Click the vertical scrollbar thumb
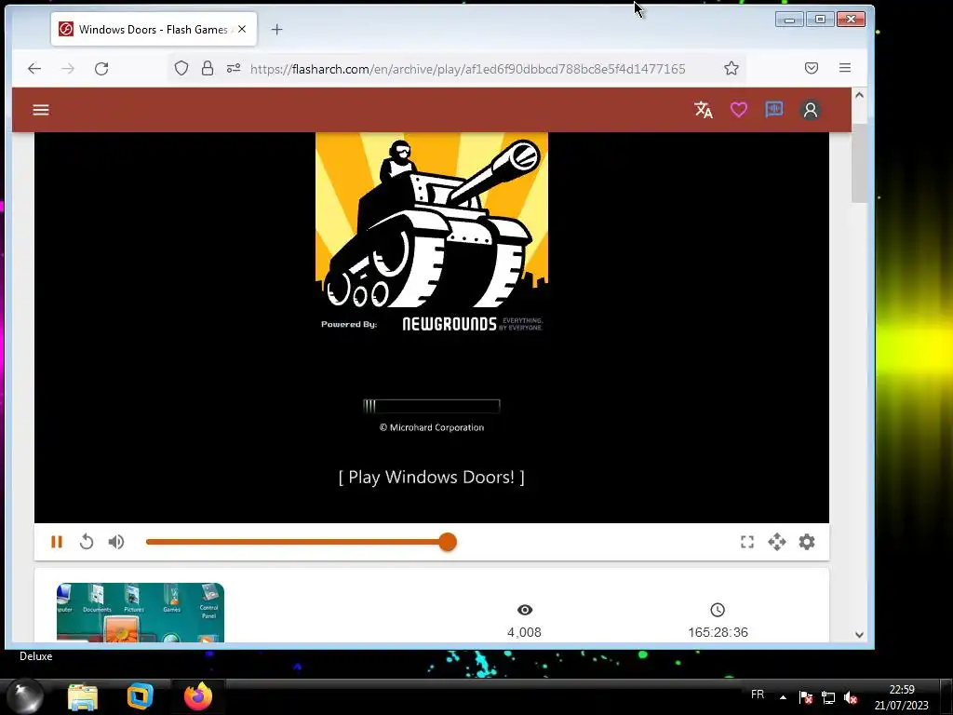 (x=859, y=163)
